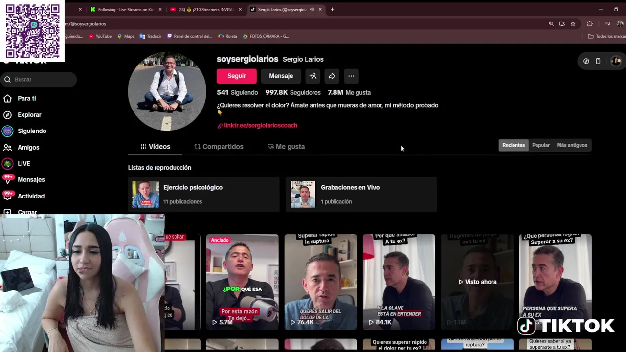Open the Todos los marcadores folder
The width and height of the screenshot is (626, 352).
pyautogui.click(x=607, y=36)
